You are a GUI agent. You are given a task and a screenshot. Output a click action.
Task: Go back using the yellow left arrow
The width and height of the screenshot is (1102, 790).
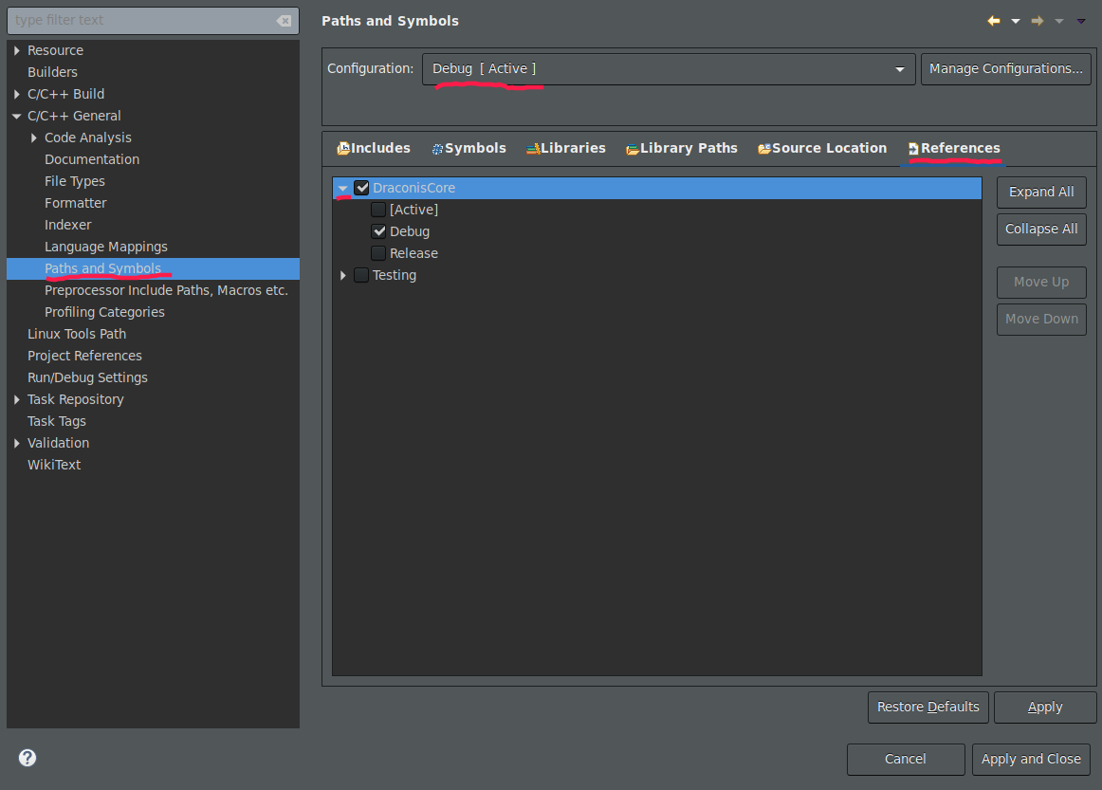click(994, 20)
